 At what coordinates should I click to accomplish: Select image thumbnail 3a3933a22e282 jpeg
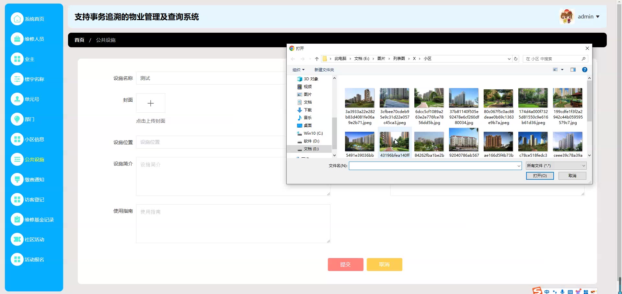pyautogui.click(x=360, y=98)
